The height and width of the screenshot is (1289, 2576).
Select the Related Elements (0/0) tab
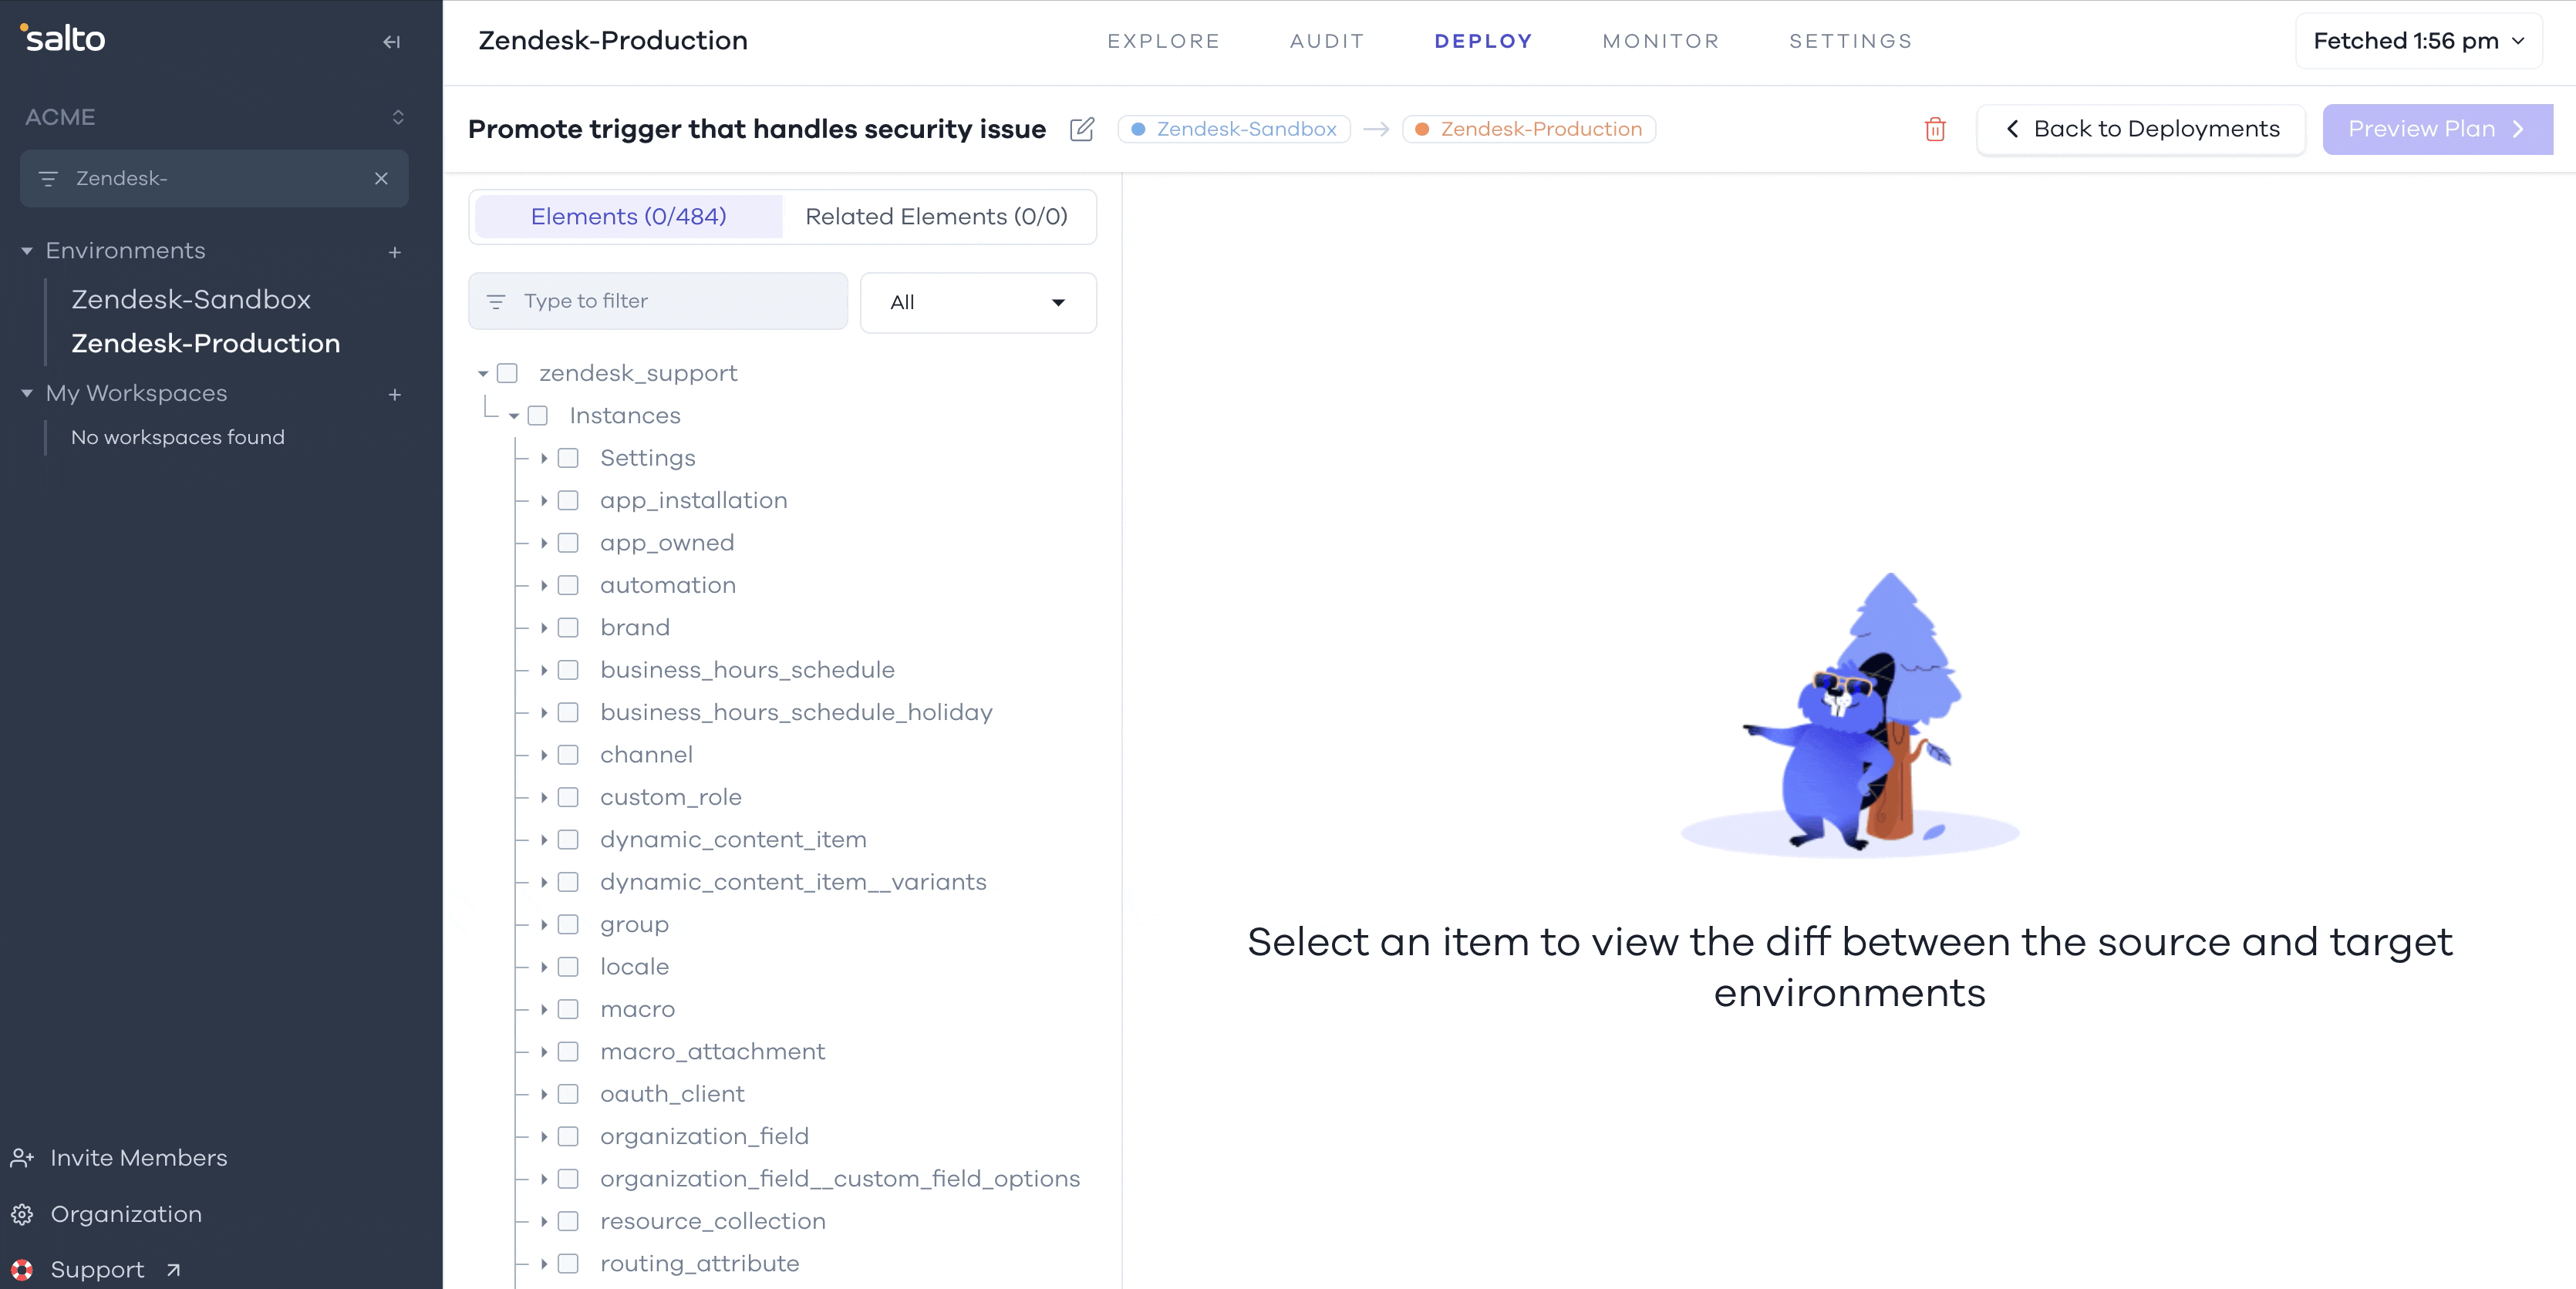click(936, 217)
